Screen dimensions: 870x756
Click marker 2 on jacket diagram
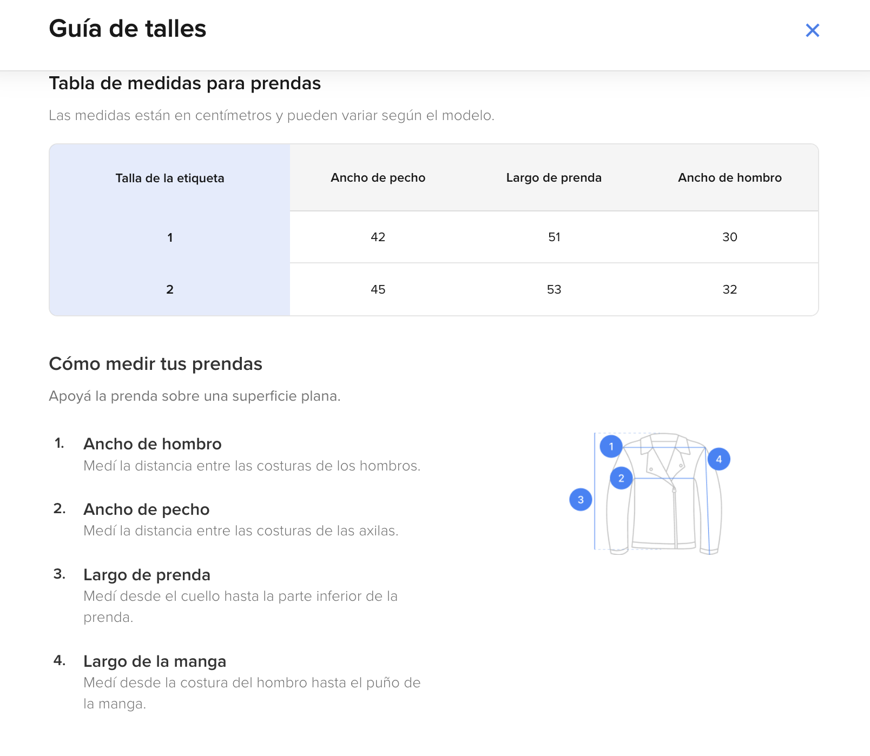click(x=621, y=478)
